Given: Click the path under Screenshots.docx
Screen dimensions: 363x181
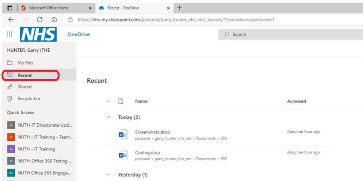Looking at the screenshot, I should 181,139.
